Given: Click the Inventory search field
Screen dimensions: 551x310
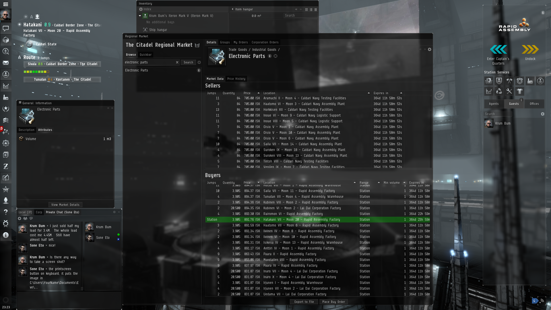Looking at the screenshot, I should (x=300, y=15).
